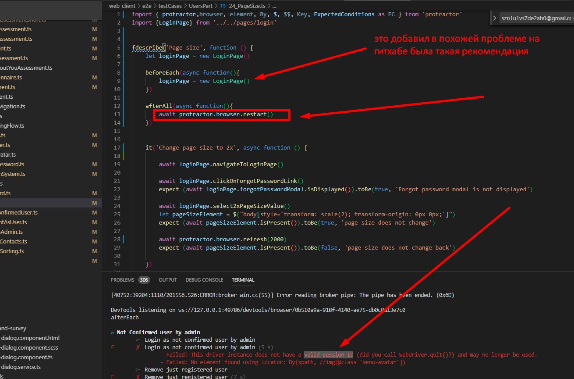The width and height of the screenshot is (574, 379).
Task: Click line number 17 in the gutter
Action: (x=117, y=147)
